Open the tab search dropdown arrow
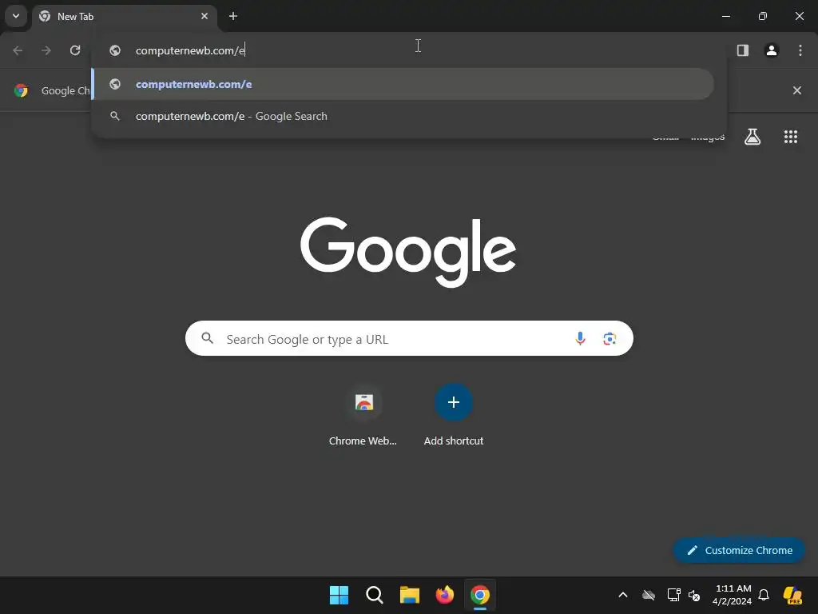818x614 pixels. point(16,16)
